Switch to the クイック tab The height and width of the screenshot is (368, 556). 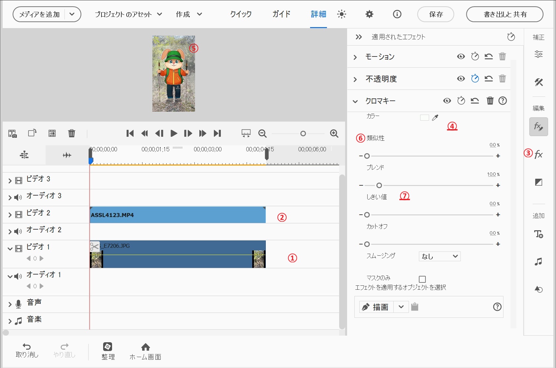pyautogui.click(x=241, y=14)
